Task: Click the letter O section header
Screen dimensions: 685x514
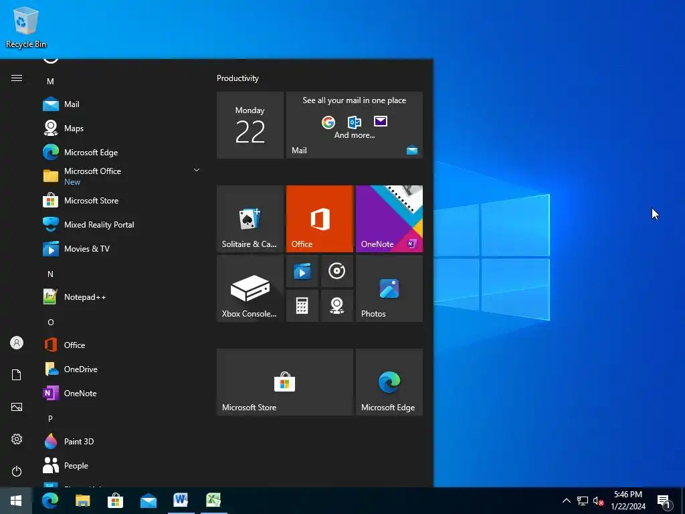Action: click(x=51, y=322)
